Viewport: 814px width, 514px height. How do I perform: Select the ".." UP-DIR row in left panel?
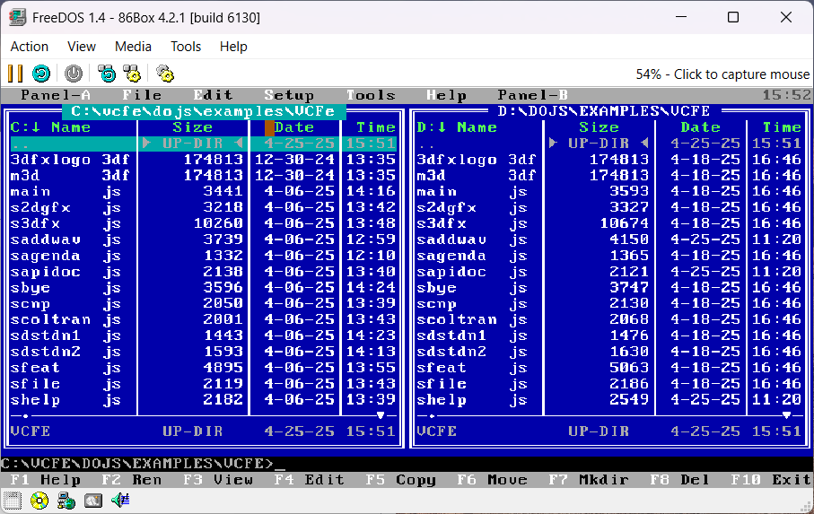203,144
